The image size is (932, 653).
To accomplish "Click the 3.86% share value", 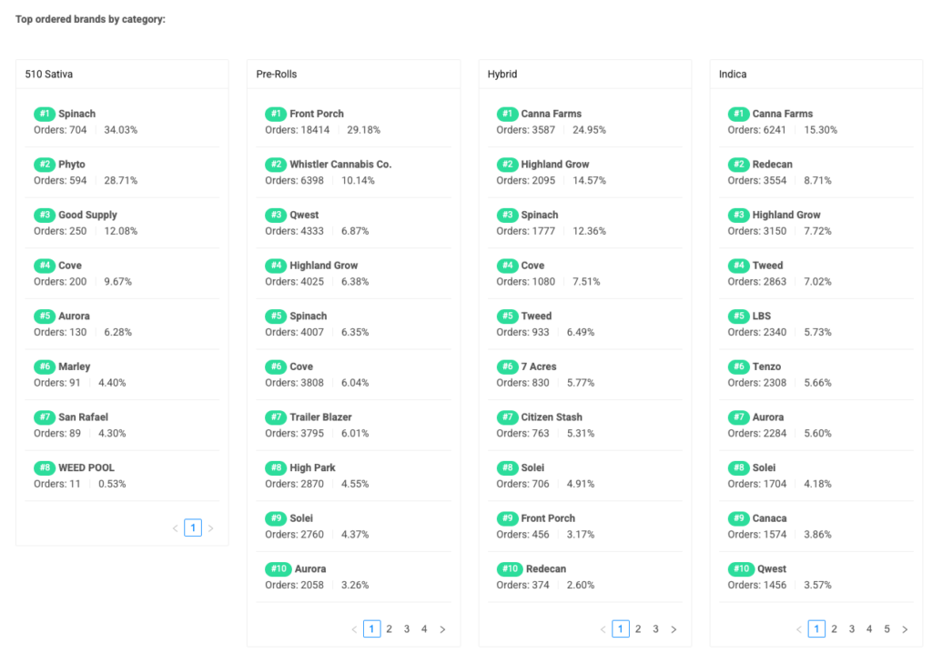I will click(x=817, y=534).
